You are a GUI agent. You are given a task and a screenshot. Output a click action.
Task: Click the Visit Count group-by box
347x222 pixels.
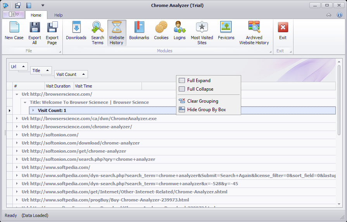tap(71, 74)
